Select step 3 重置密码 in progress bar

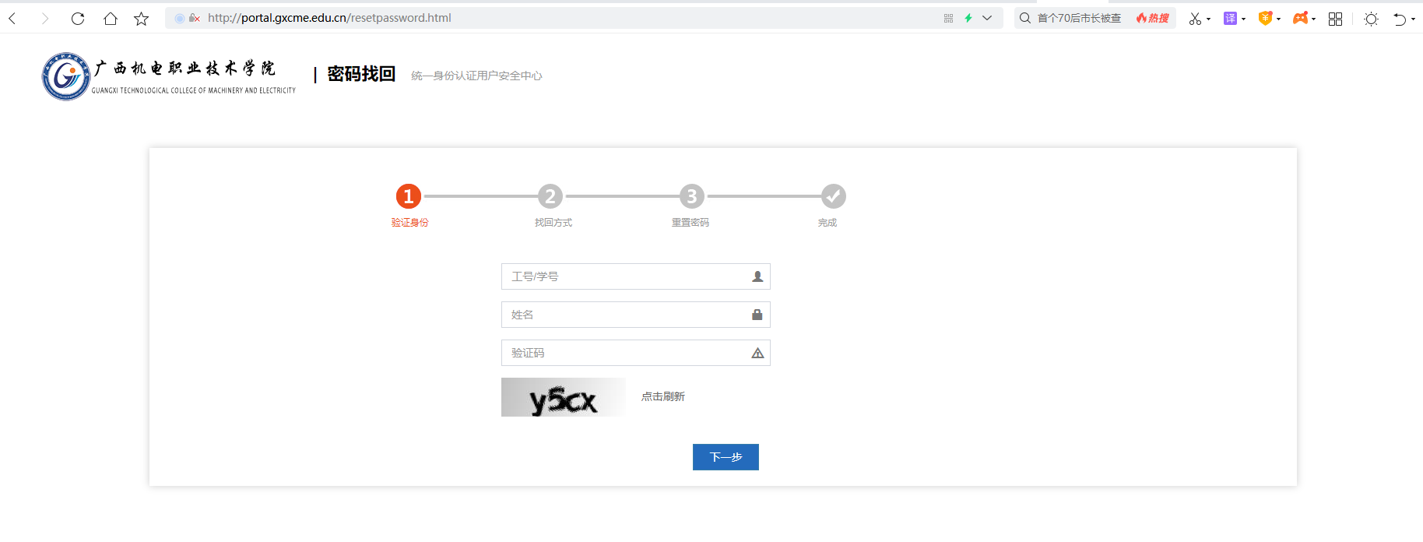[691, 196]
